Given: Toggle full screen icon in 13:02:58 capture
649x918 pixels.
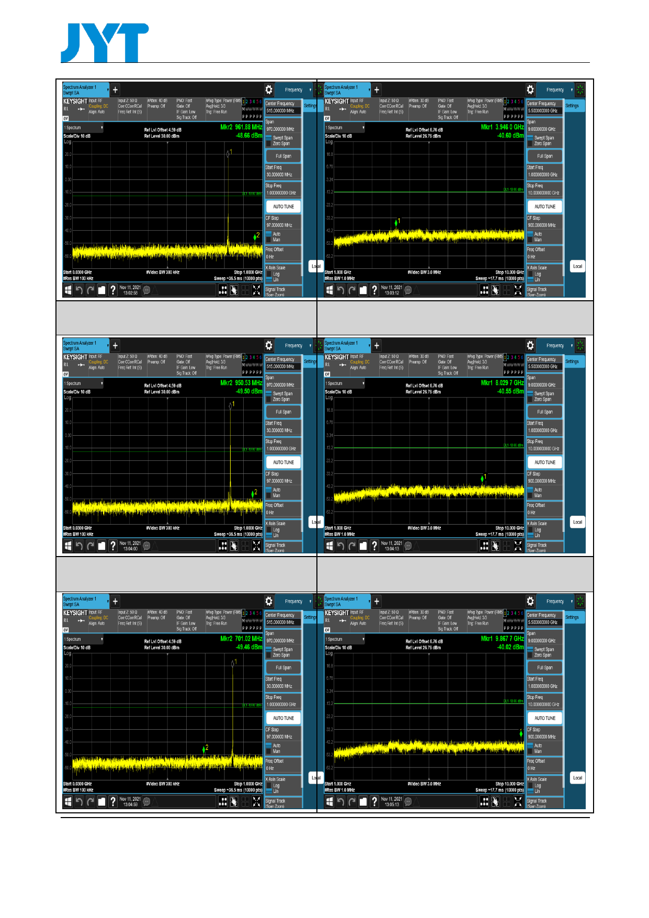Looking at the screenshot, I should click(x=256, y=290).
